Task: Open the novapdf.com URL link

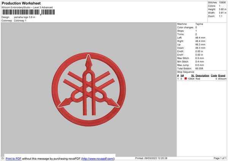Action: (98, 159)
